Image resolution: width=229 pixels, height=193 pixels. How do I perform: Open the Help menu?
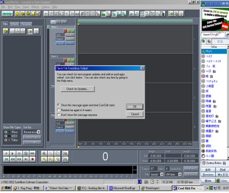click(55, 7)
